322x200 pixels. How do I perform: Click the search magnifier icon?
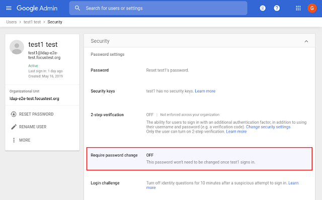tap(77, 8)
